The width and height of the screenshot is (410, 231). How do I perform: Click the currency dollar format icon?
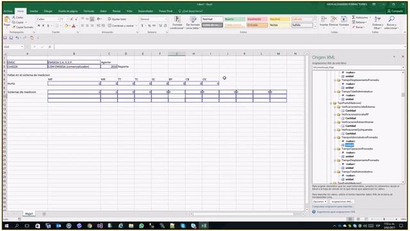tap(142, 26)
